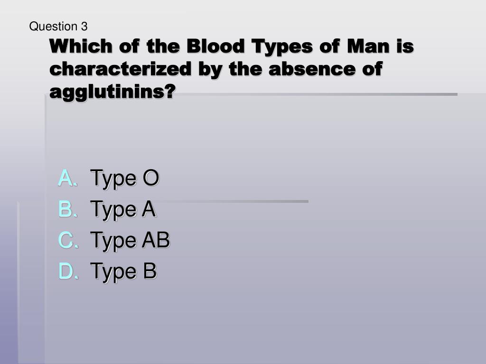Click the cyan letter B. marker
The image size is (486, 364).
click(x=67, y=209)
